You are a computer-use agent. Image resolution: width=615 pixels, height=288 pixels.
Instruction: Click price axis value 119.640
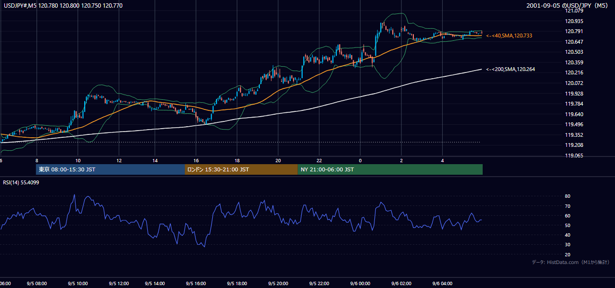coord(575,114)
